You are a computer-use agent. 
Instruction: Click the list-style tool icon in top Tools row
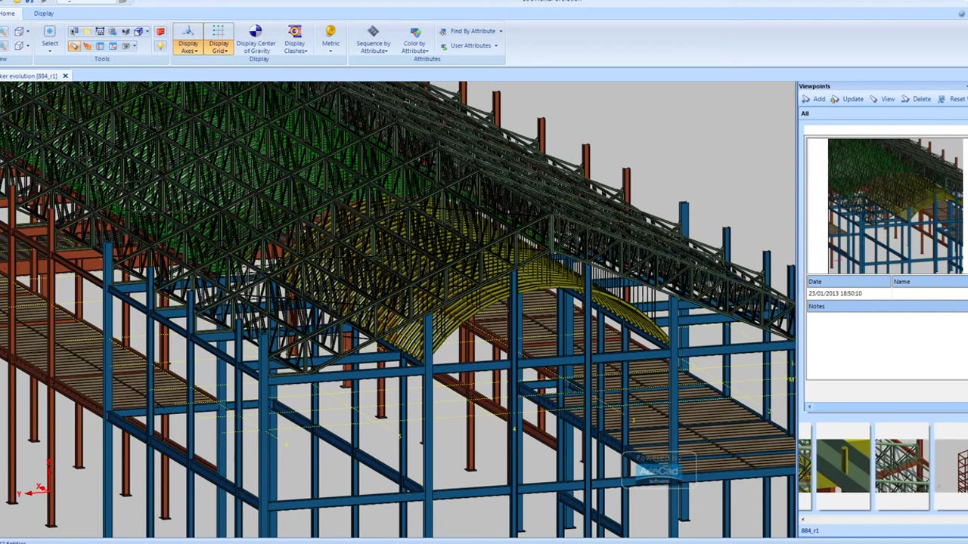coord(113,32)
